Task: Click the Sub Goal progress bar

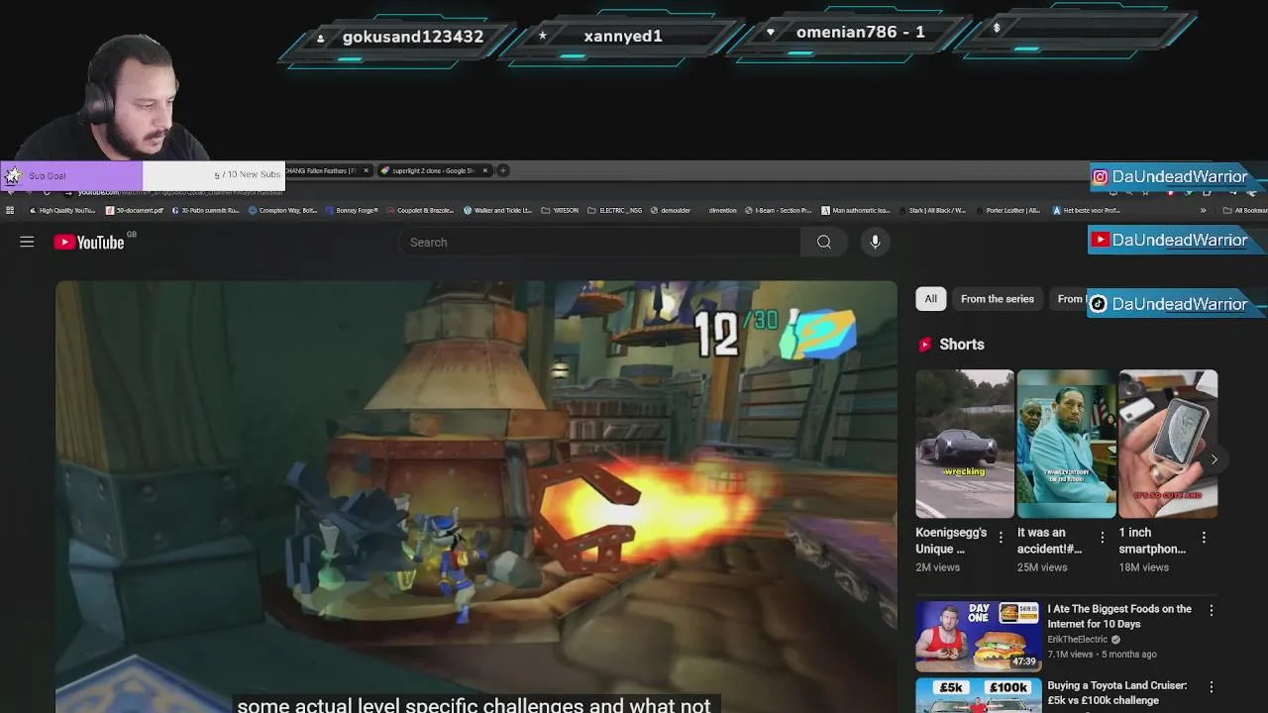Action: [x=144, y=175]
